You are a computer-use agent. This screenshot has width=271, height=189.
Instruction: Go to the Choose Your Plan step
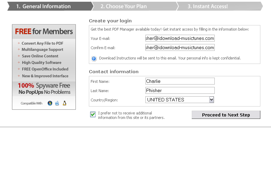click(x=135, y=6)
